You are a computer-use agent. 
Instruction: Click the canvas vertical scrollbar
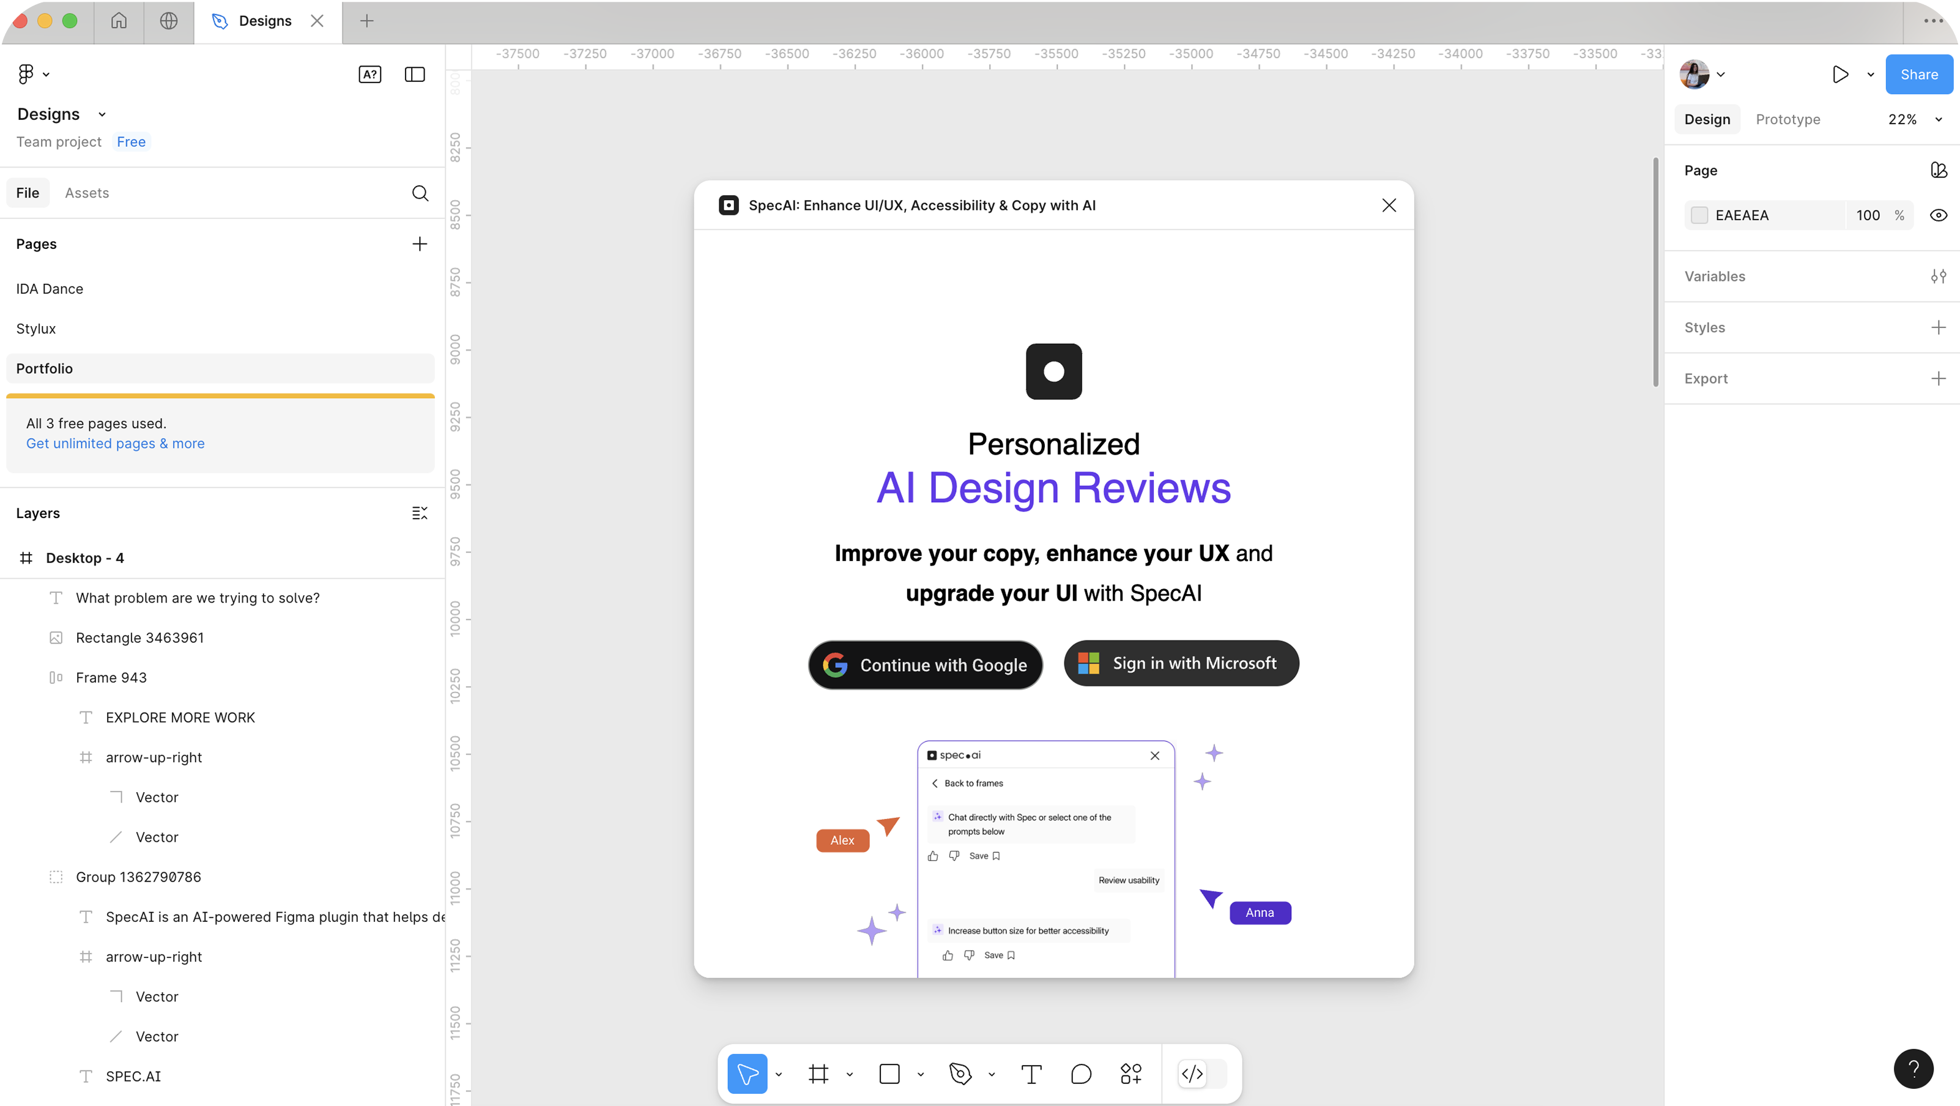click(x=1655, y=272)
